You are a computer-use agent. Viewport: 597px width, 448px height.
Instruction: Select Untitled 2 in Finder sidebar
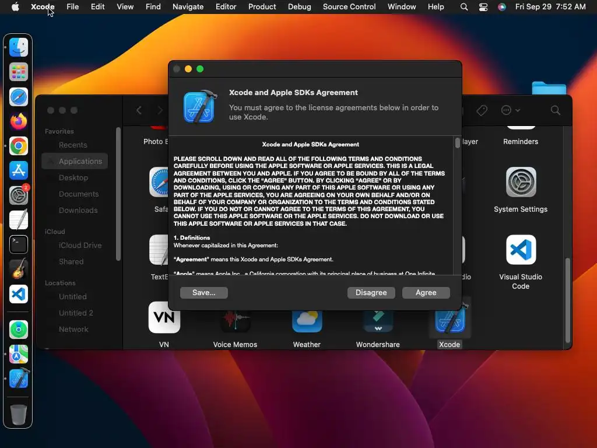pyautogui.click(x=76, y=313)
